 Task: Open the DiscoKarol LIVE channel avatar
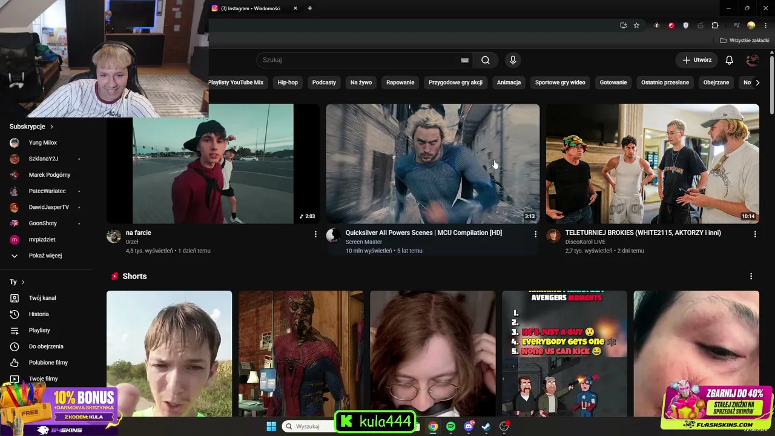tap(553, 236)
